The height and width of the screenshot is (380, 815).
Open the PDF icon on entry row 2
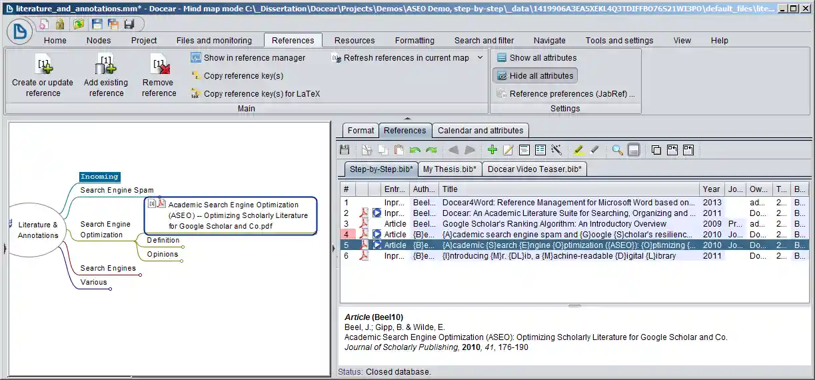(x=365, y=213)
